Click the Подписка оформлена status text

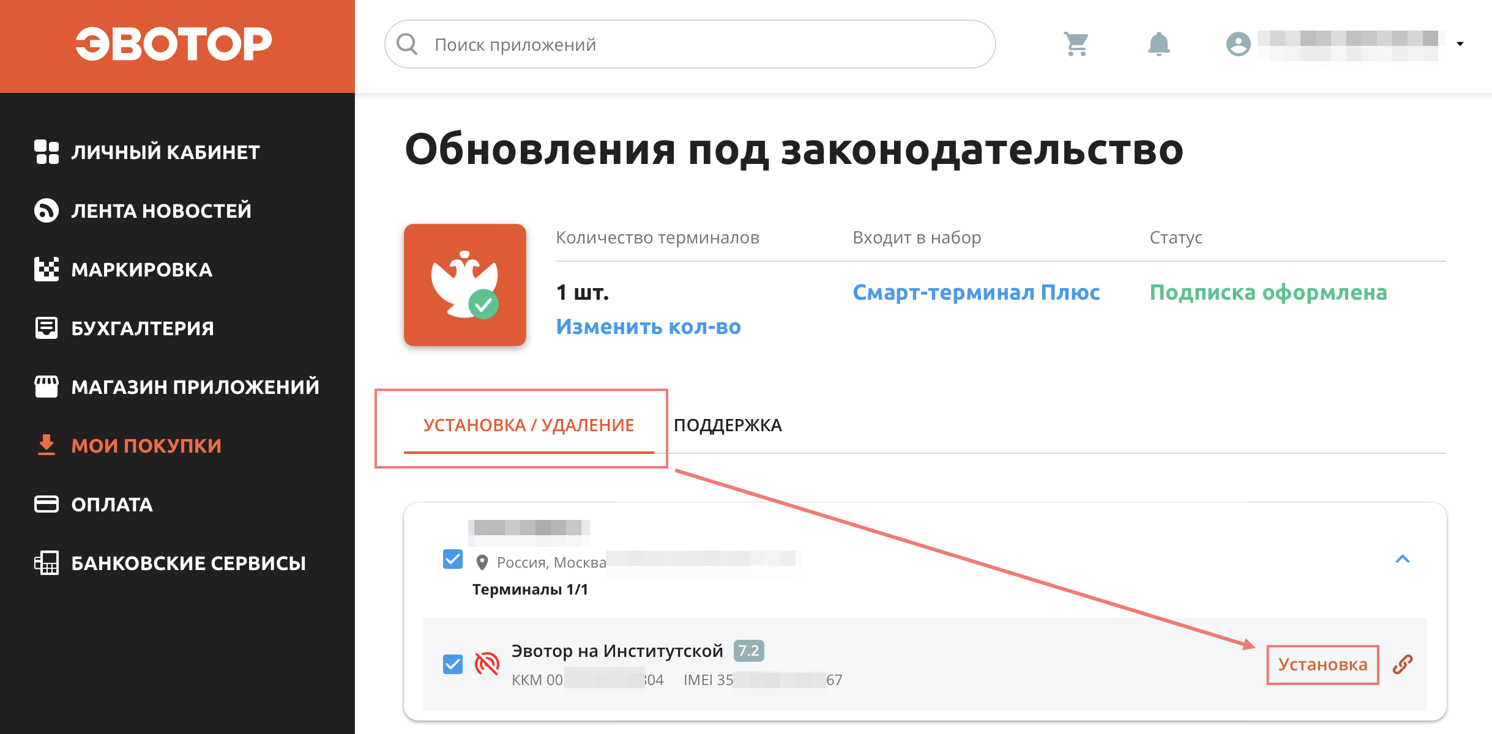[1269, 292]
